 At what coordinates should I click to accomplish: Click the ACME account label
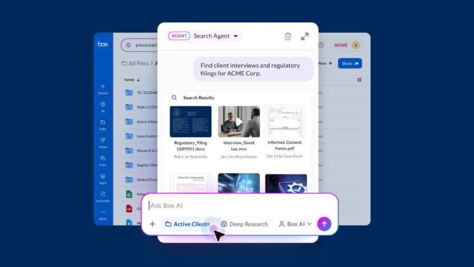341,45
